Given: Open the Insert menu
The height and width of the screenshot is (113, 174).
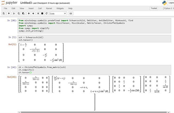Looking at the screenshot, I should click(31, 8).
